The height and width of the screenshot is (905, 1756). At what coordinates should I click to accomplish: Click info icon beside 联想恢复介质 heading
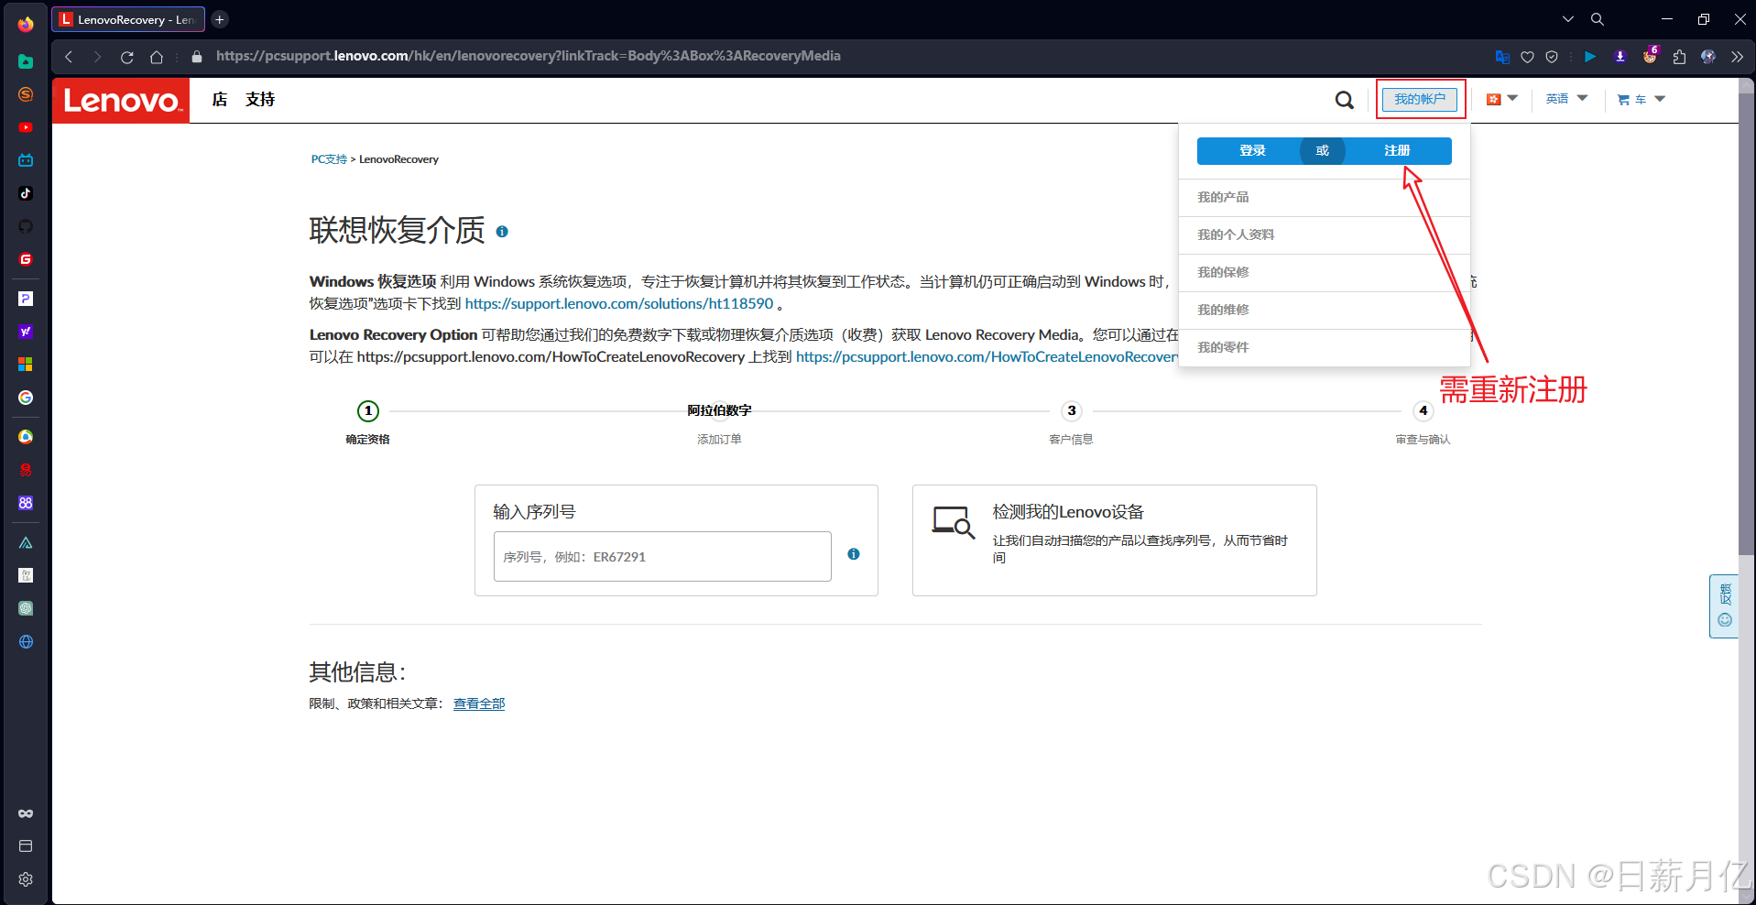coord(502,232)
